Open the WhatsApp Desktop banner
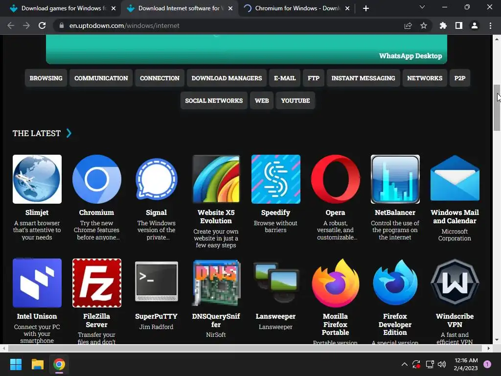 (247, 49)
